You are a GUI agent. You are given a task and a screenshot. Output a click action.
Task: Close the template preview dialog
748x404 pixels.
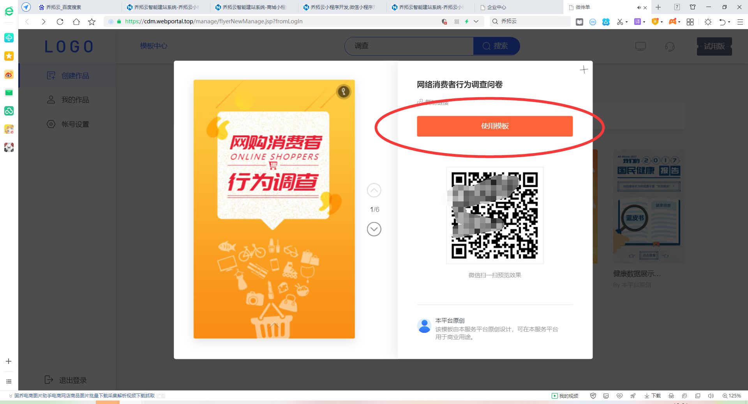click(584, 70)
